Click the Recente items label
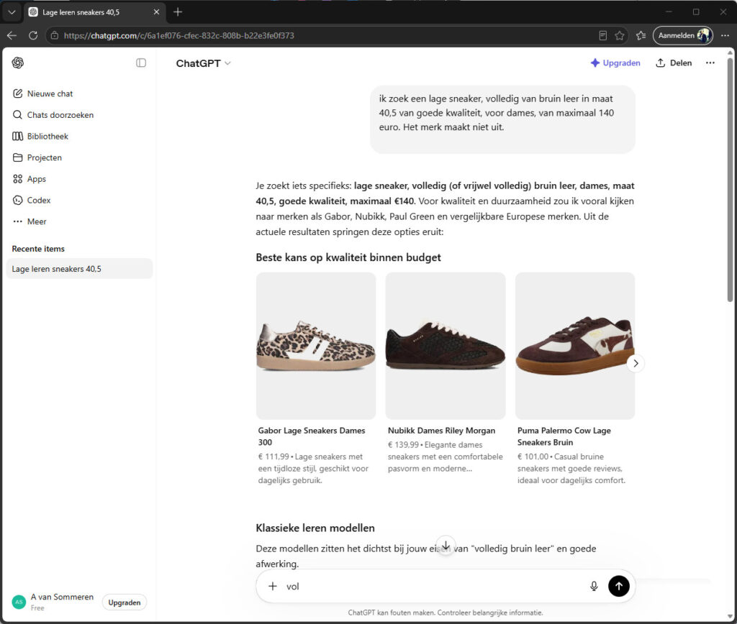 tap(38, 249)
